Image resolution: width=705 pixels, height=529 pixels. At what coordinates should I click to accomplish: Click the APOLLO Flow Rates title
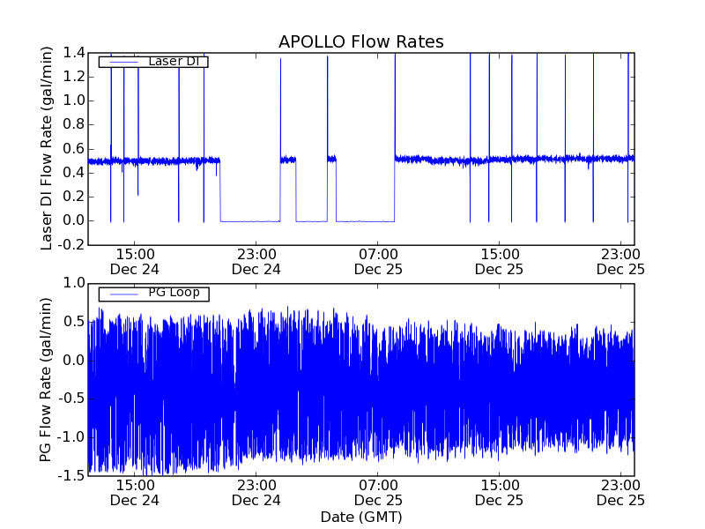(361, 41)
